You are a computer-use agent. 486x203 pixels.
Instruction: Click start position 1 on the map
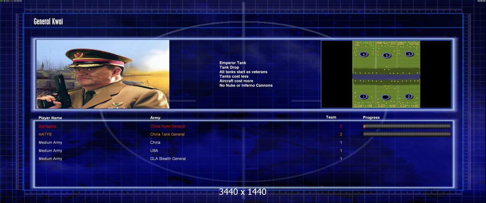point(364,97)
